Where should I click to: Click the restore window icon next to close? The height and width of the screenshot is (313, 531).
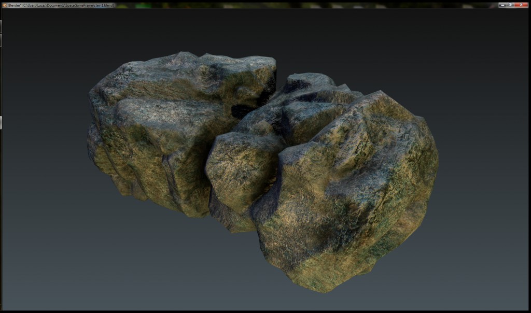(x=510, y=5)
